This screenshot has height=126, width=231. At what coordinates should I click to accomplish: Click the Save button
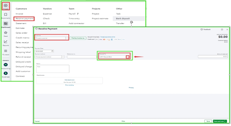click(x=208, y=121)
